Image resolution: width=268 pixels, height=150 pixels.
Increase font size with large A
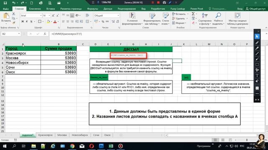click(53, 15)
